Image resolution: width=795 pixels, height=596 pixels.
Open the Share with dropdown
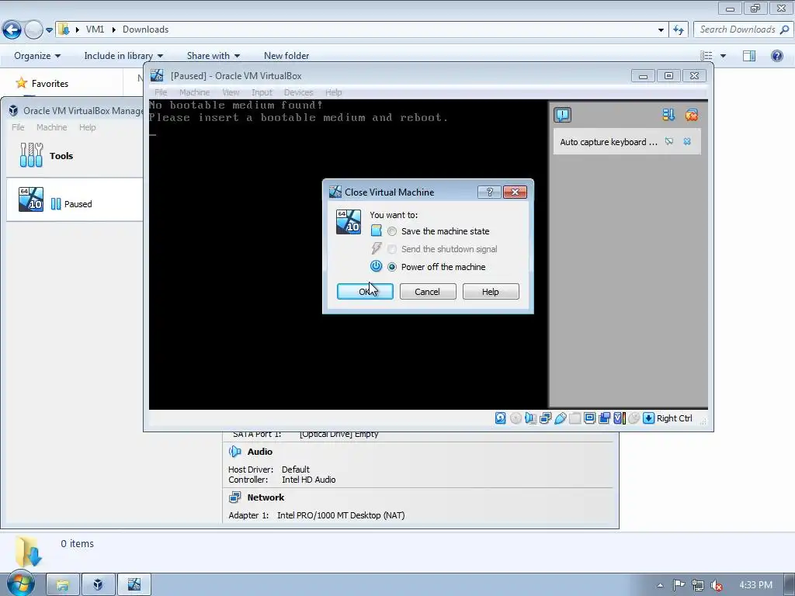pyautogui.click(x=214, y=56)
